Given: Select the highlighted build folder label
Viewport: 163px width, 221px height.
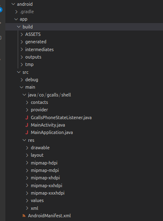Looking at the screenshot, I should (x=28, y=27).
